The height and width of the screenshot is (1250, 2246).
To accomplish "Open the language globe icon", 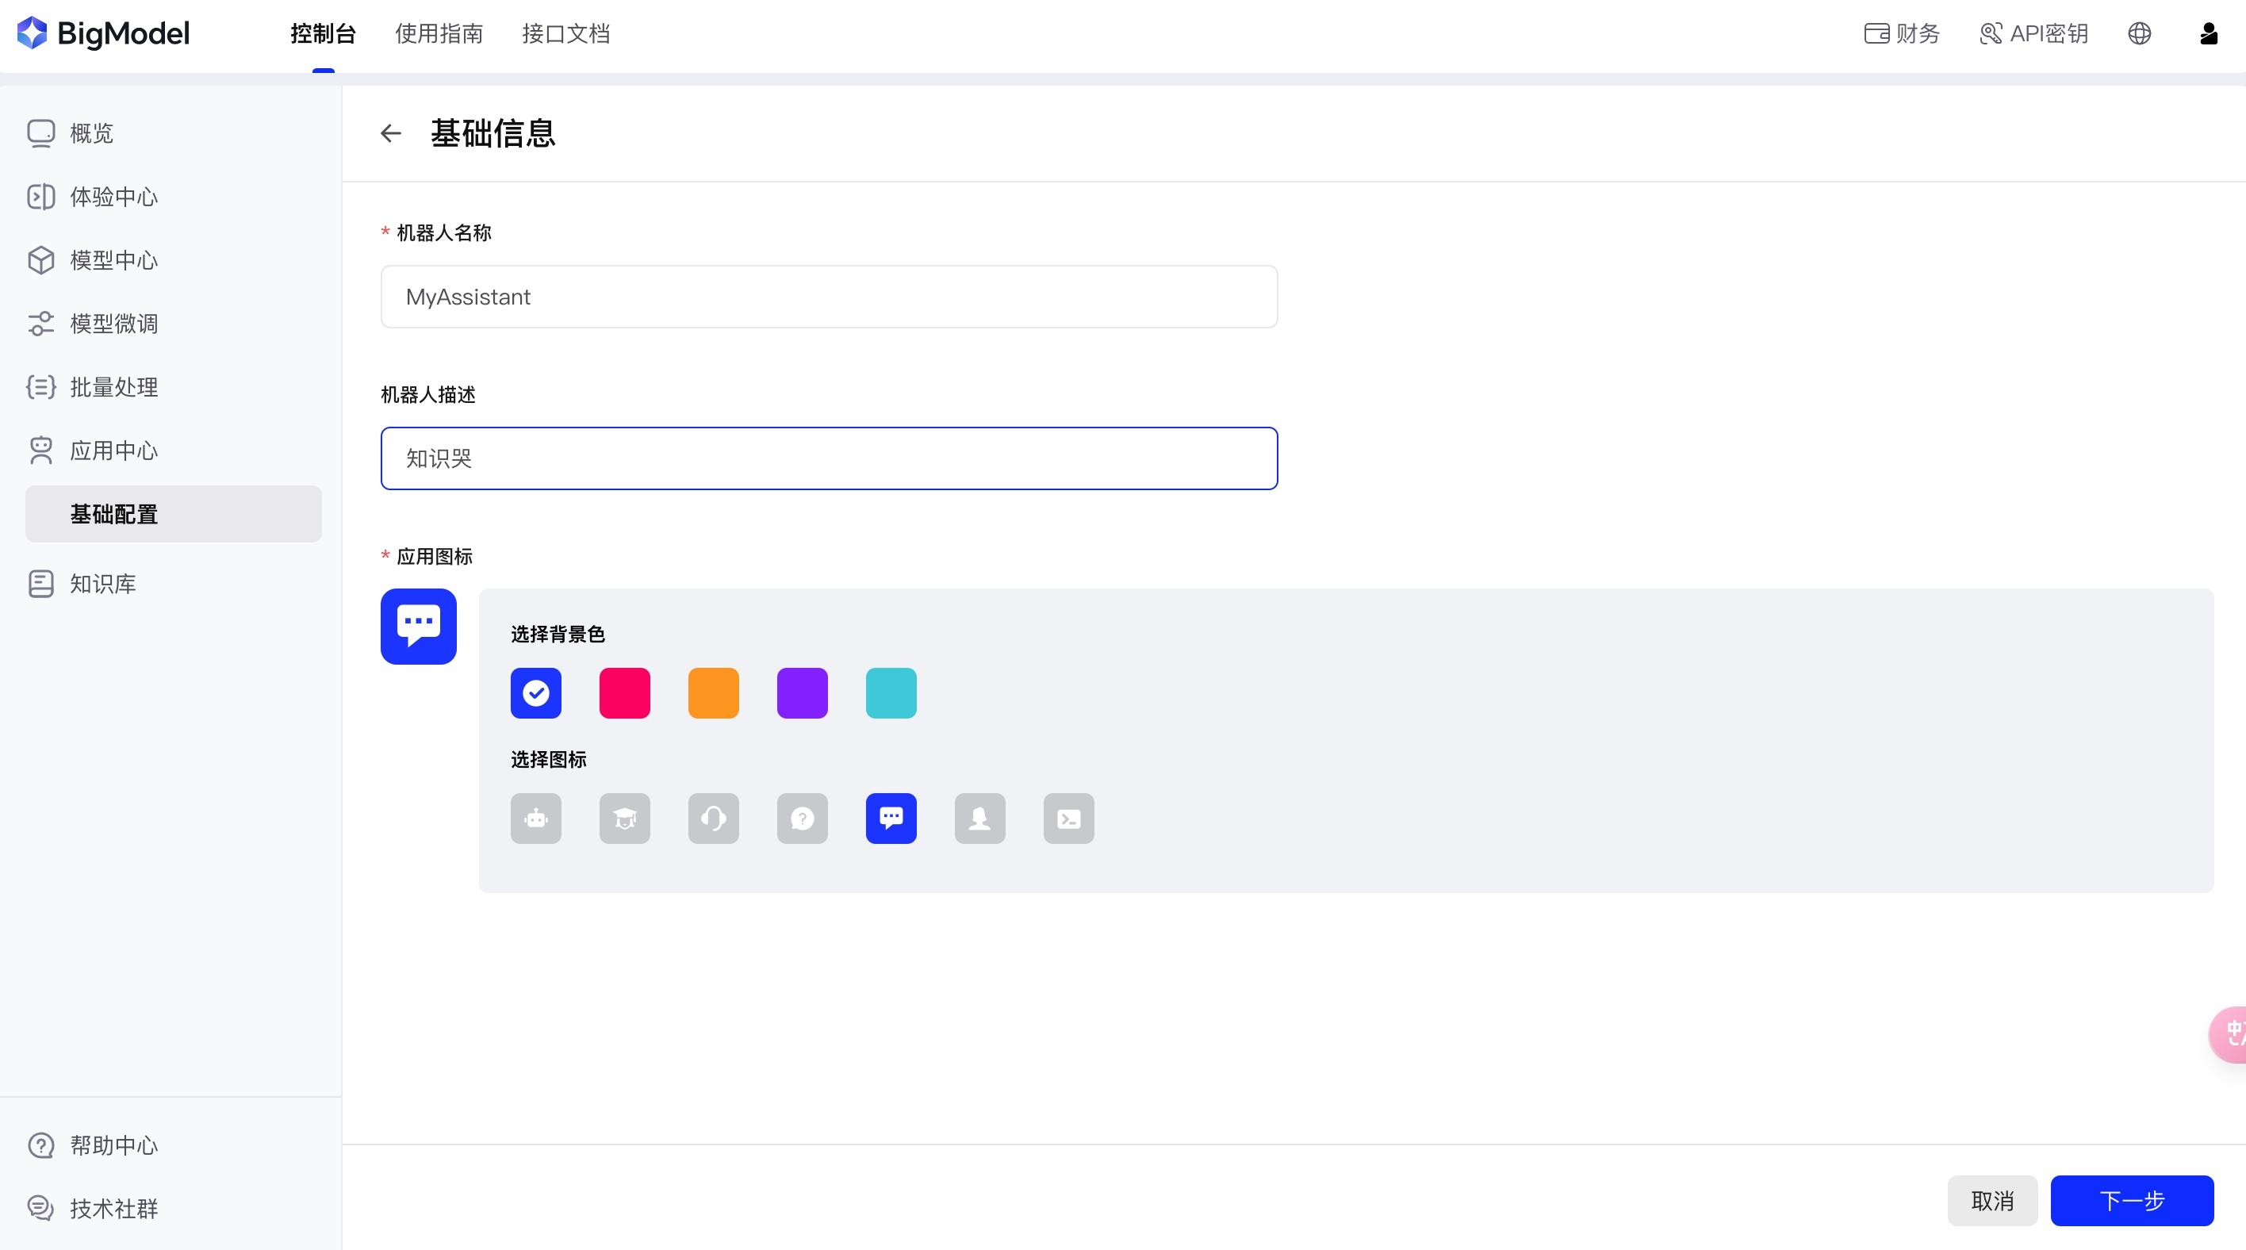I will [x=2139, y=33].
